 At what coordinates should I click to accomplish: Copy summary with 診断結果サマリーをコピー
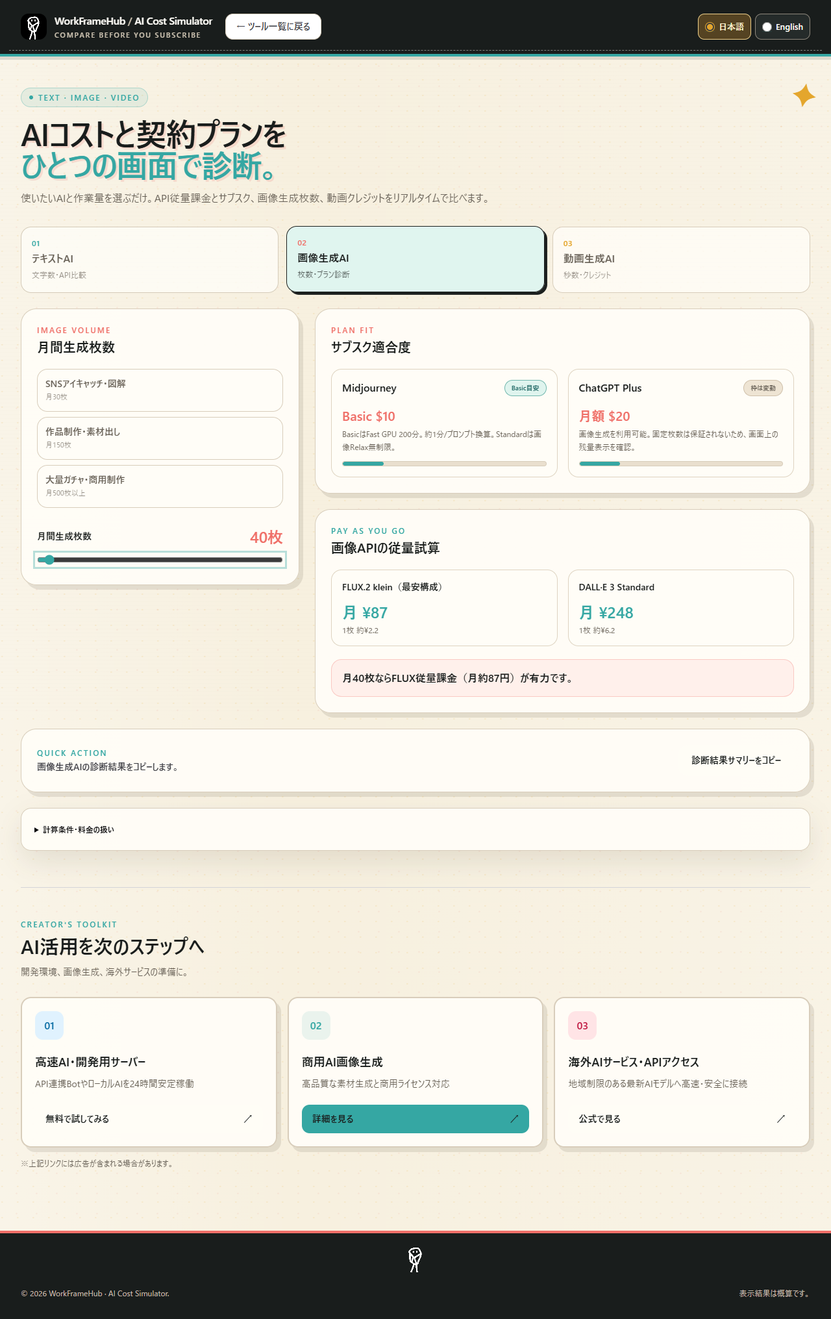tap(736, 760)
